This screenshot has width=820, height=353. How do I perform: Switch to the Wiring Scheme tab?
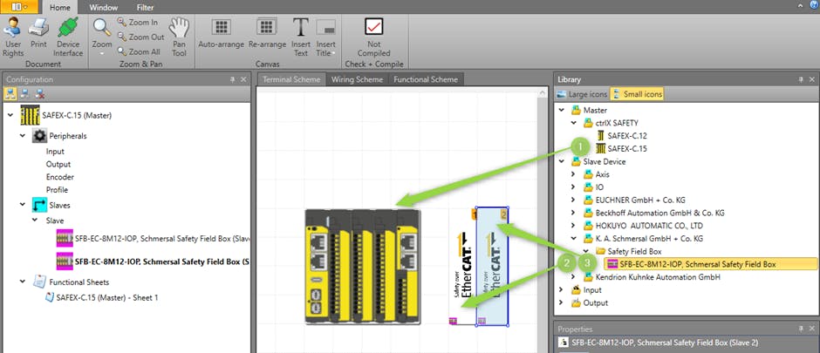point(357,79)
